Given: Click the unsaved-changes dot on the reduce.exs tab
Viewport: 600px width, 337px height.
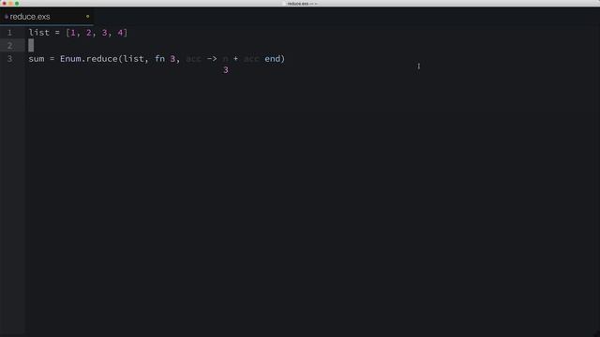Looking at the screenshot, I should tap(87, 17).
